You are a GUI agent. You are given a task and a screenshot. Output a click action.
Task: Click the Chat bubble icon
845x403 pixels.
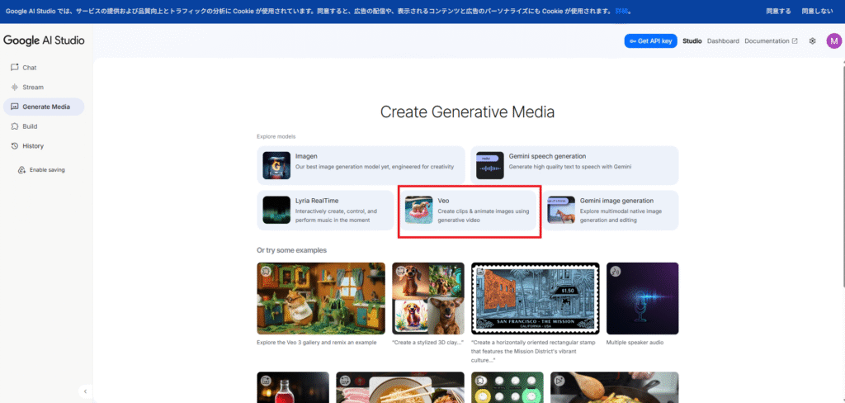pos(15,68)
